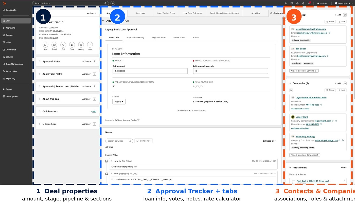
Task: Open the calling phone icon in top bar
Action: [x=286, y=3]
